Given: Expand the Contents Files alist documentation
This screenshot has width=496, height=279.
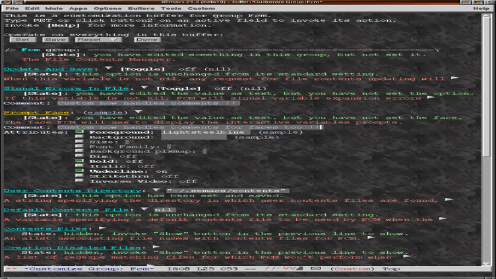Looking at the screenshot, I should click(371, 237).
